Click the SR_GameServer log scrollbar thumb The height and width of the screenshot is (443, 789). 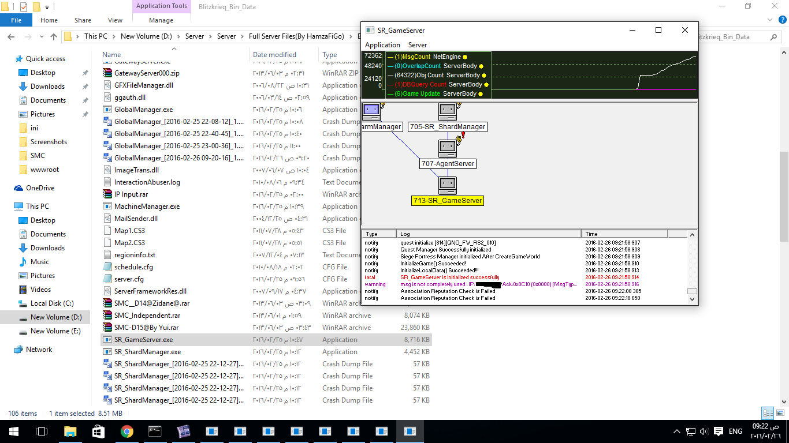(x=692, y=292)
